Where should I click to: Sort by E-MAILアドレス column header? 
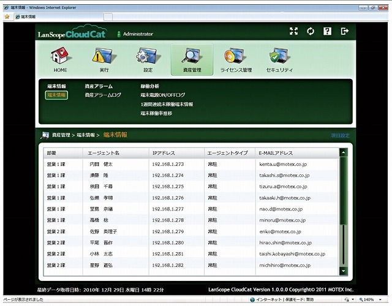click(297, 153)
